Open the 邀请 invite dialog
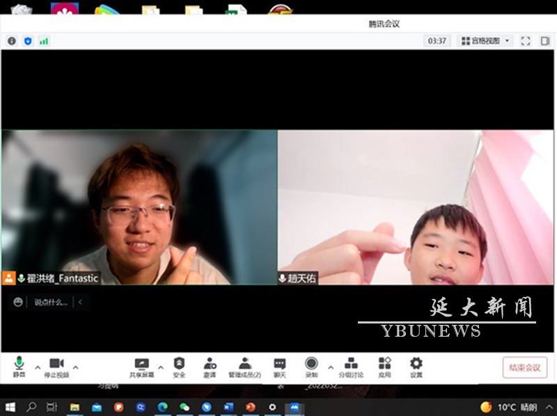This screenshot has height=416, width=557. [x=210, y=367]
